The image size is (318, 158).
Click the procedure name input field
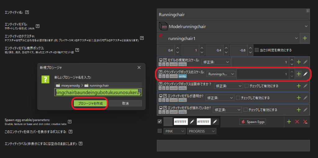click(98, 92)
